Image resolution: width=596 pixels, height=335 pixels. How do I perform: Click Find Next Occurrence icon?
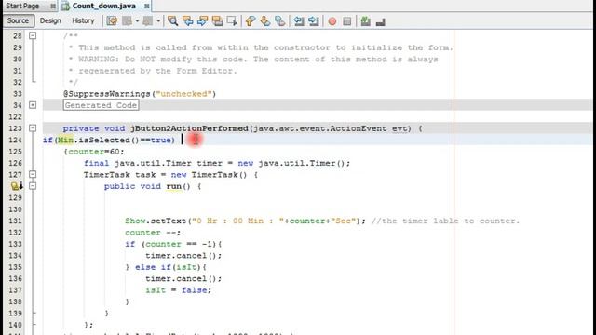(202, 20)
